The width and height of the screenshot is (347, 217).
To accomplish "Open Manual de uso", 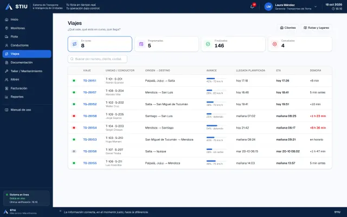I will (x=27, y=110).
